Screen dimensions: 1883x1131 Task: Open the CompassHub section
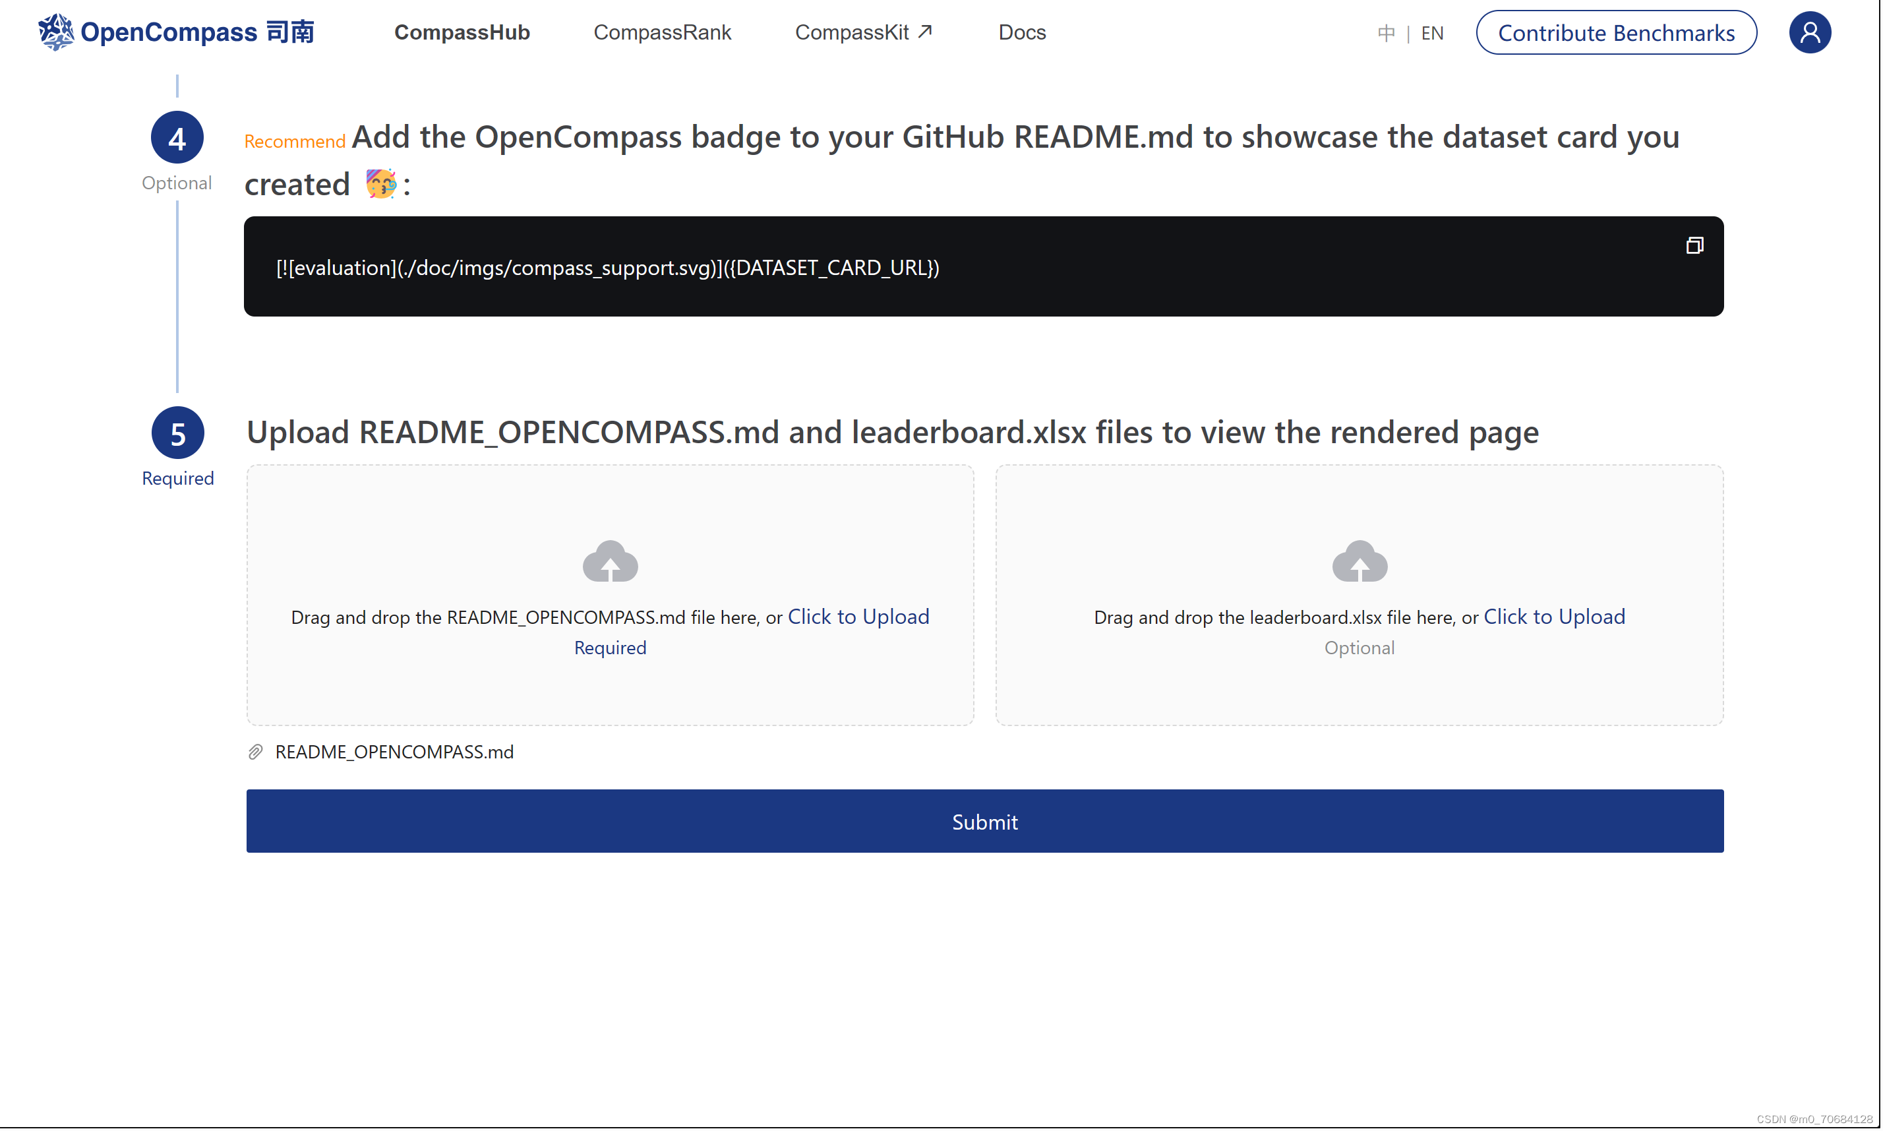462,32
